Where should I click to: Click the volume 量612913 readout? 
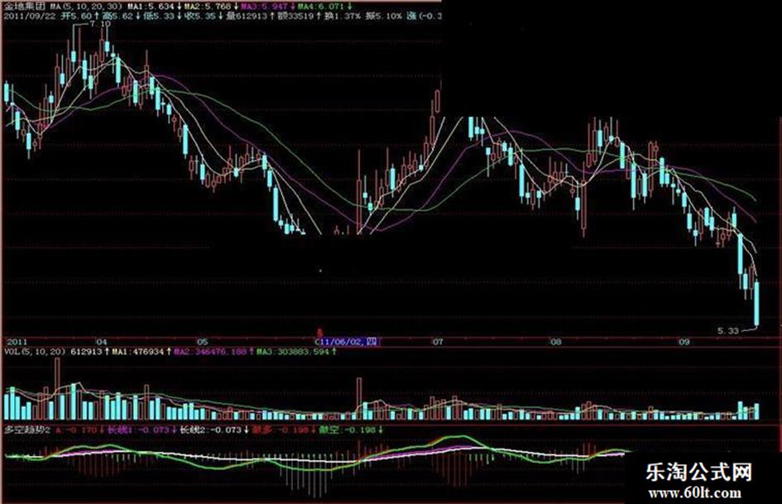pyautogui.click(x=247, y=16)
